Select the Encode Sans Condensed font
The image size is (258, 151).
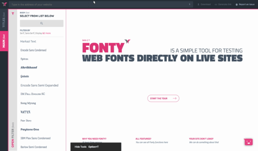click(33, 50)
